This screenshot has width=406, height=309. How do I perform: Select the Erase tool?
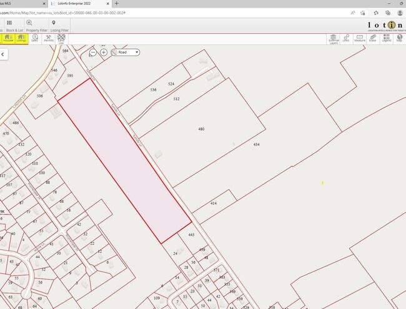(x=373, y=38)
